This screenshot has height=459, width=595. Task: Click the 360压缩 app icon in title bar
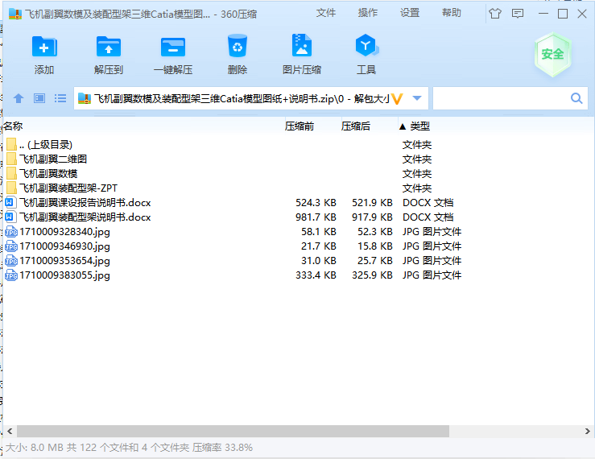click(x=15, y=14)
